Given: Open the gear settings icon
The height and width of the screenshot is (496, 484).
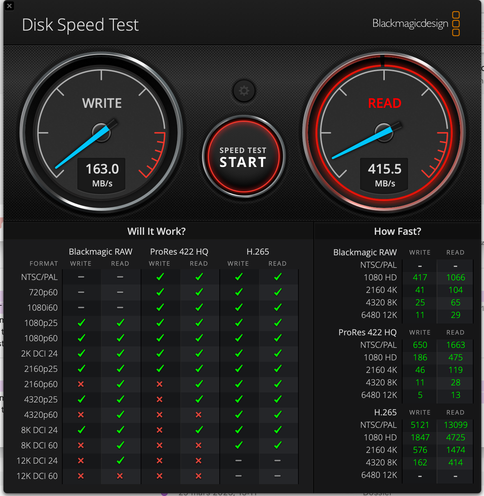Looking at the screenshot, I should coord(244,91).
